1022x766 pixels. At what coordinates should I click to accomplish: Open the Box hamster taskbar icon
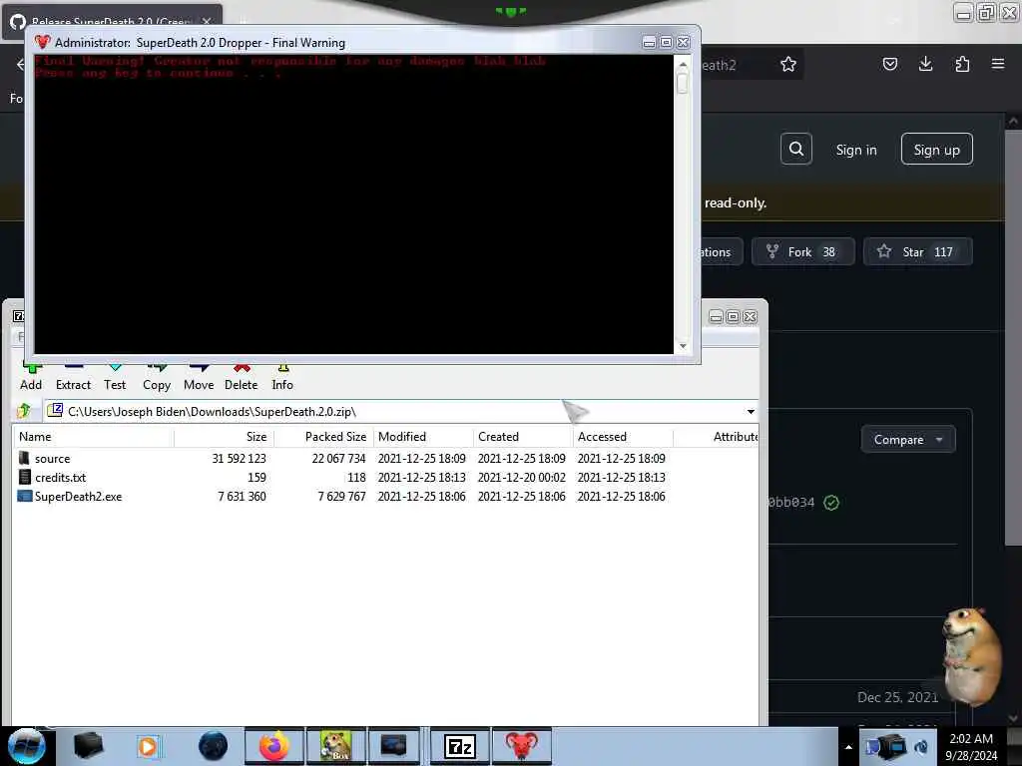point(335,746)
